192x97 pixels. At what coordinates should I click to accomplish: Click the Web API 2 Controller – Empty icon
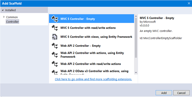pyautogui.click(x=55, y=46)
